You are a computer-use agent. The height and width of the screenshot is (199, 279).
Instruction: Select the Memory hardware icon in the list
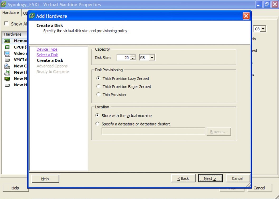(x=7, y=41)
